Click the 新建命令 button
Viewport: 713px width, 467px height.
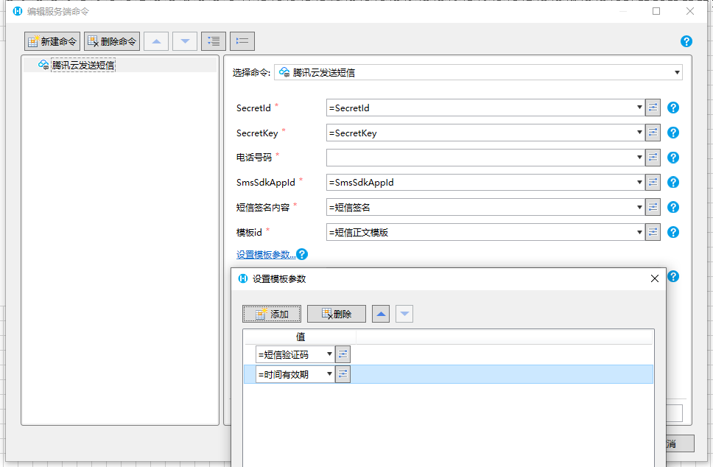pyautogui.click(x=52, y=41)
